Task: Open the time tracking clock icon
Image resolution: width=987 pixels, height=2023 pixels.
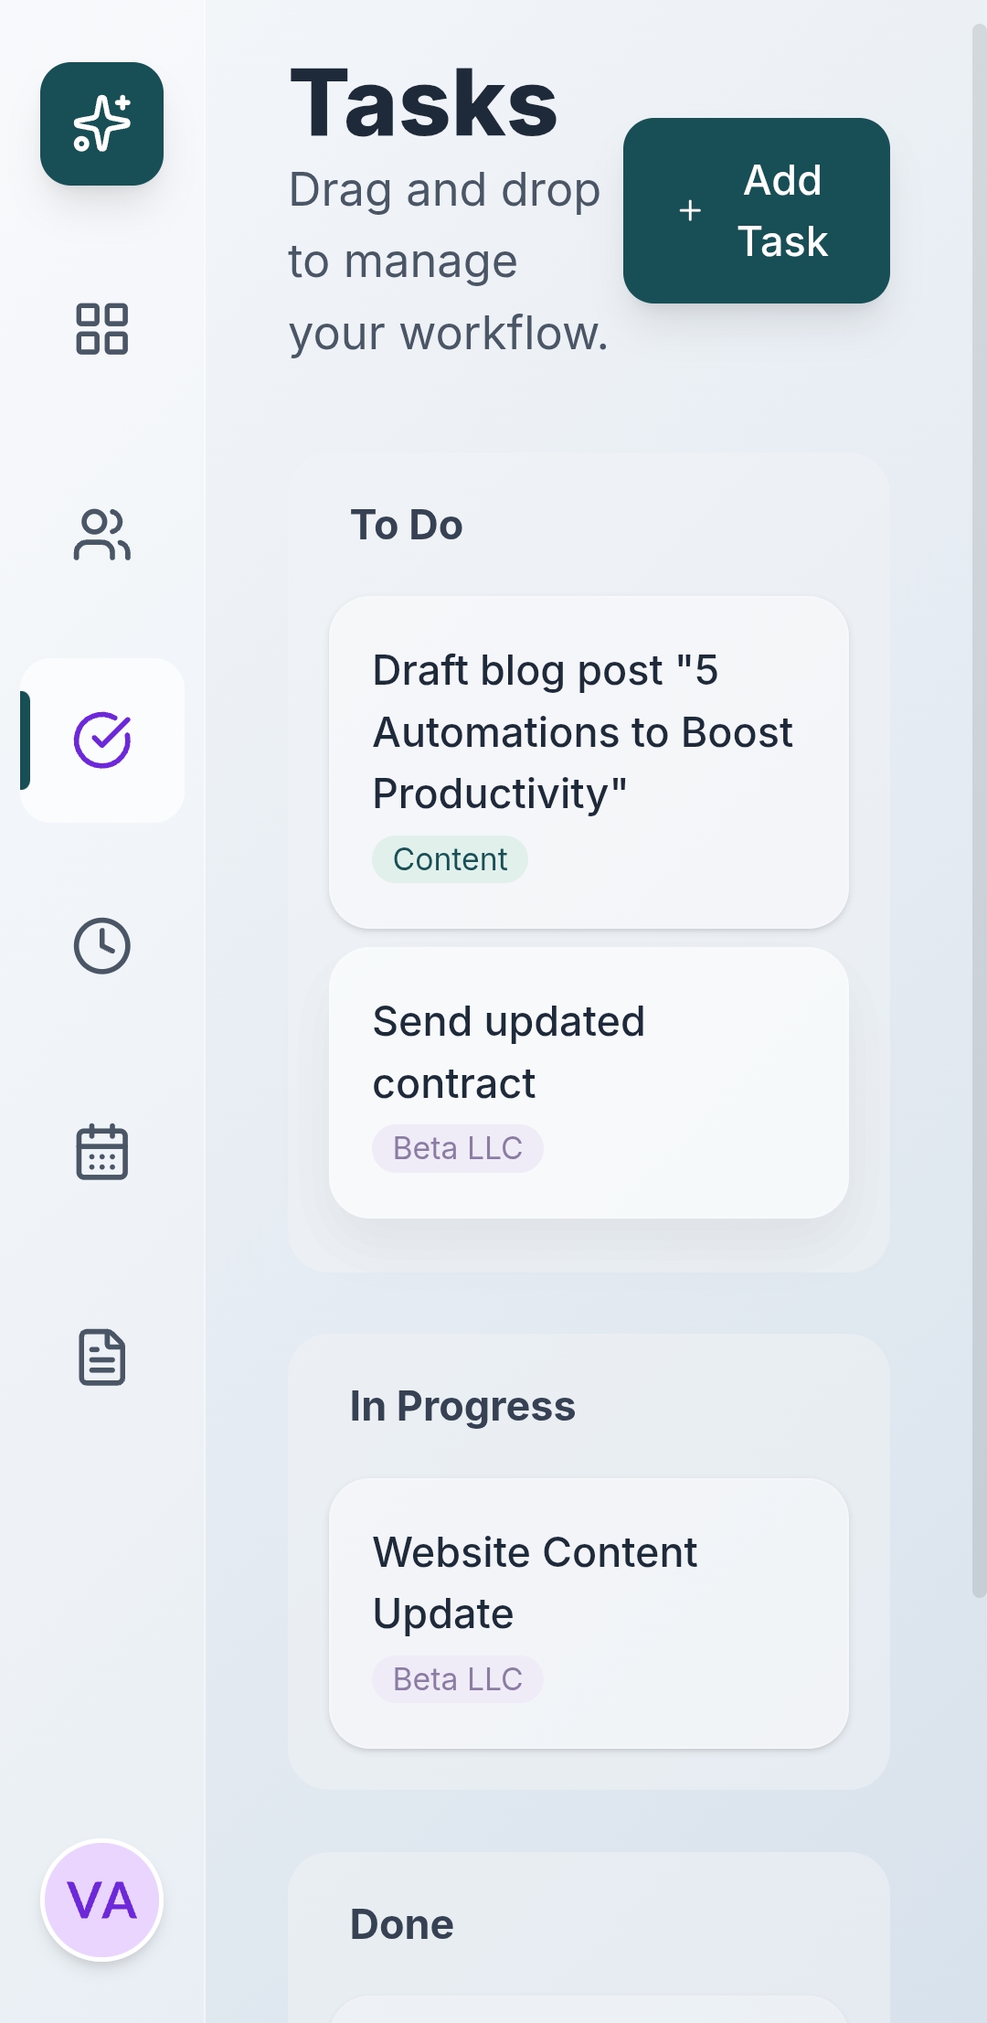Action: point(101,946)
